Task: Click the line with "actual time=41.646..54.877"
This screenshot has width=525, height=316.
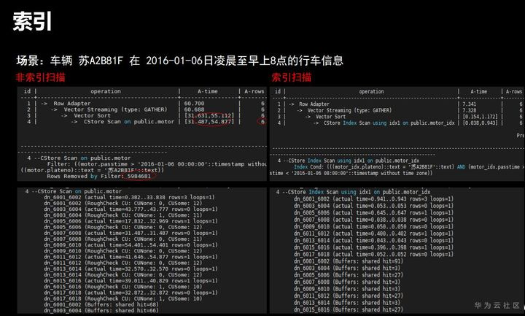Action: click(131, 257)
